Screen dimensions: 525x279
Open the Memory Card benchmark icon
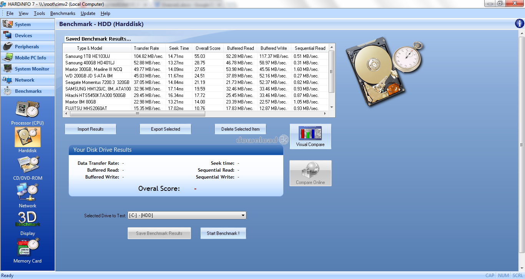(27, 247)
